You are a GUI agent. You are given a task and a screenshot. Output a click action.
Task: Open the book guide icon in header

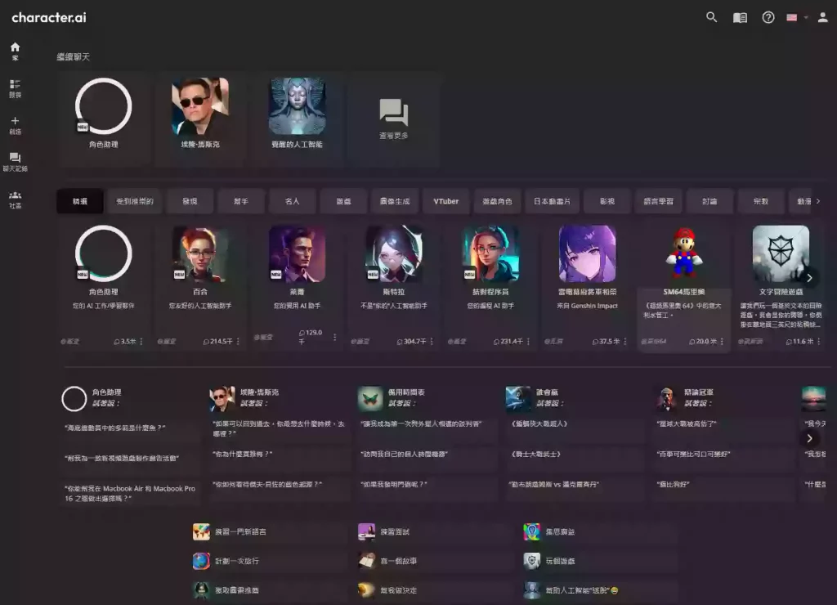(740, 17)
